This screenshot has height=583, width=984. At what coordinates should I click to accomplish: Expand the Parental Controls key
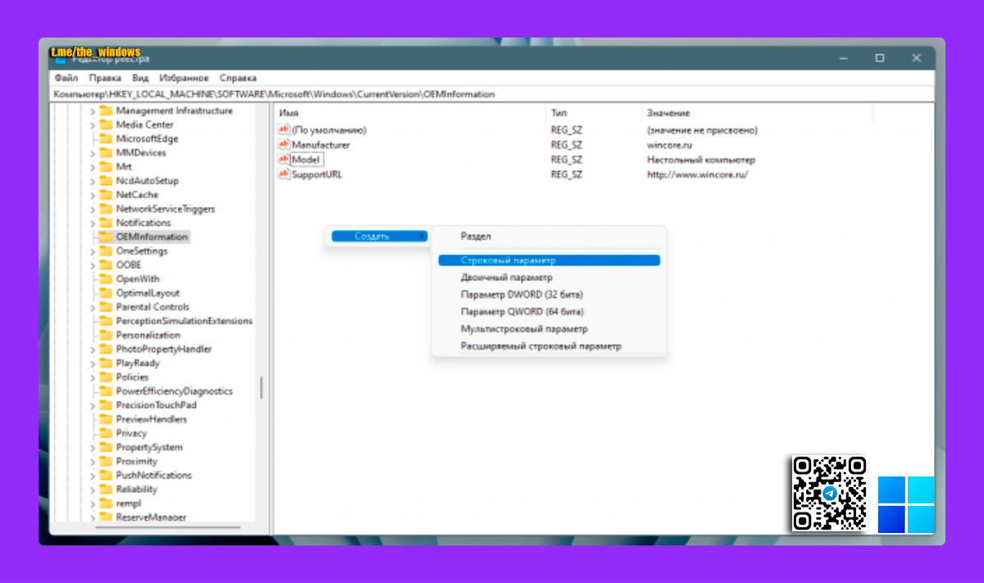tap(93, 307)
